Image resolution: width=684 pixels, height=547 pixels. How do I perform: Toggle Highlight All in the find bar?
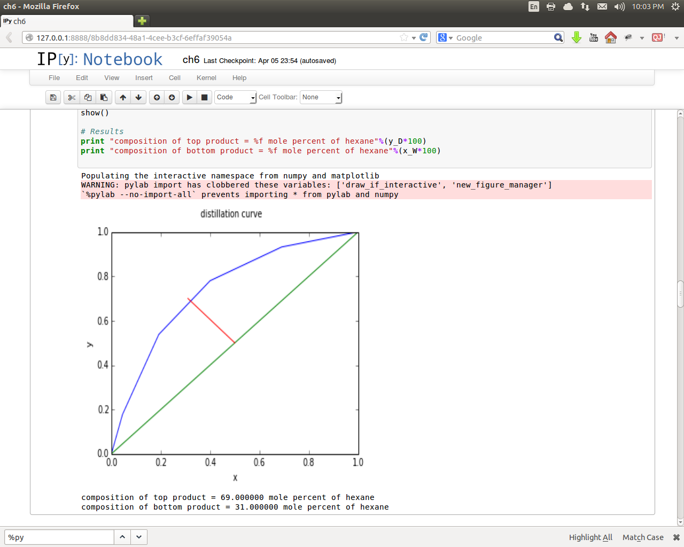click(x=590, y=537)
